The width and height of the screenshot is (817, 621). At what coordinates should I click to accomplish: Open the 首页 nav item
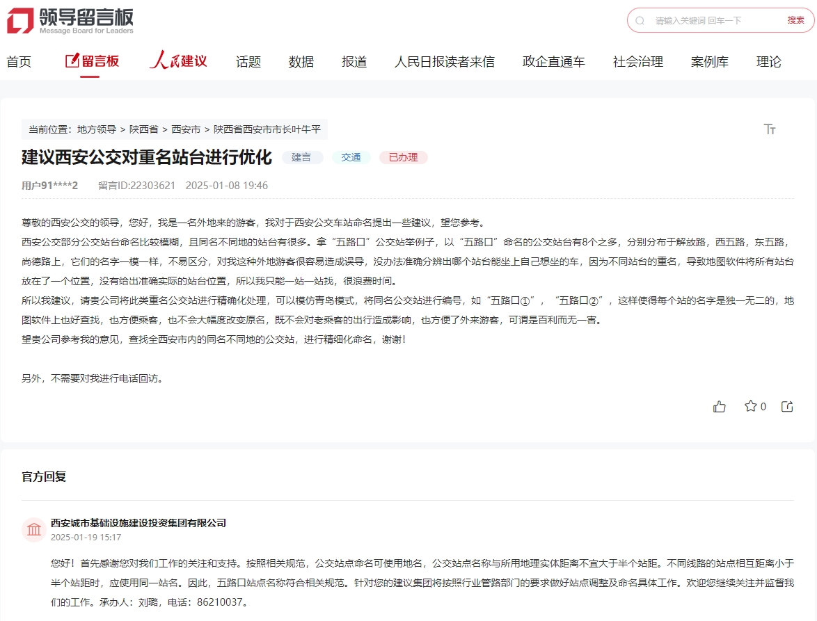(x=19, y=62)
